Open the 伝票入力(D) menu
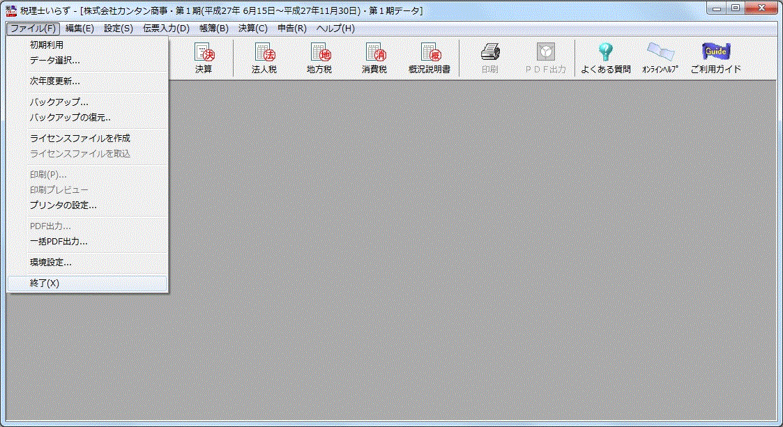Image resolution: width=783 pixels, height=427 pixels. pyautogui.click(x=166, y=29)
